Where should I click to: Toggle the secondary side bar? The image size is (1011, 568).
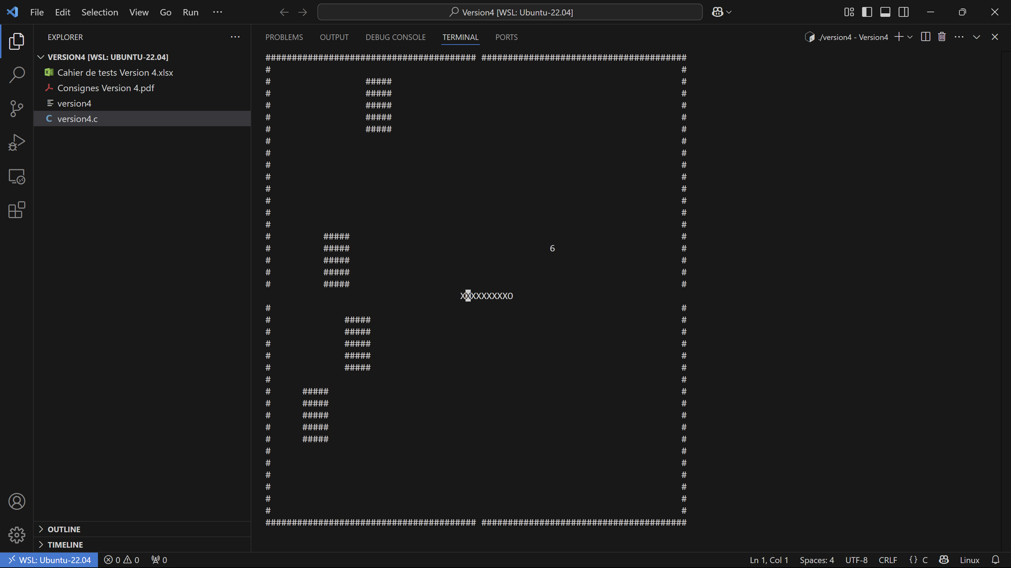click(903, 12)
